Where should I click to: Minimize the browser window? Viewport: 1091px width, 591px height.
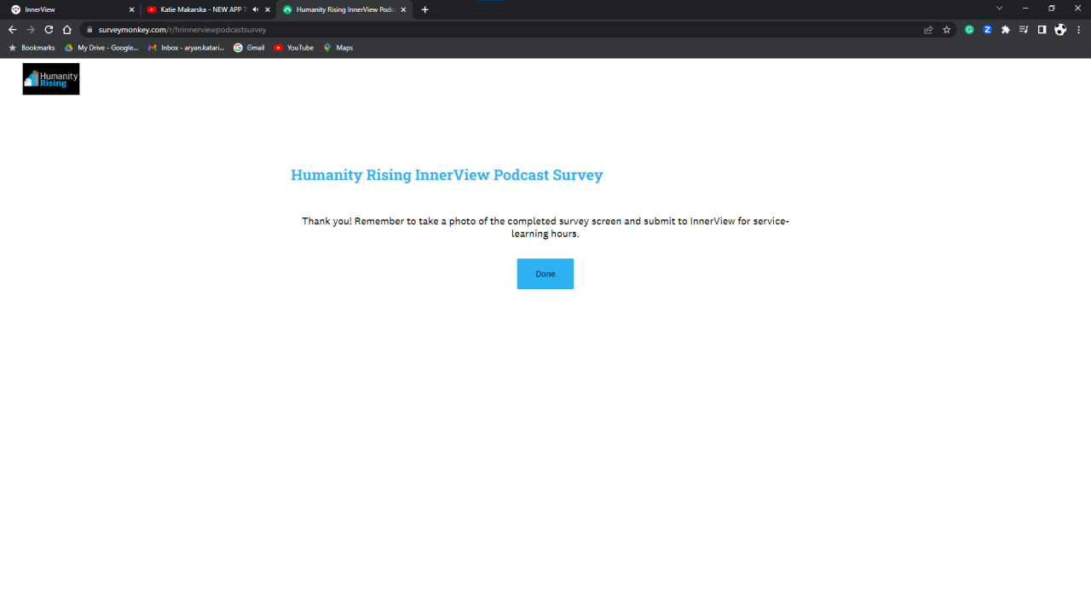[1026, 9]
